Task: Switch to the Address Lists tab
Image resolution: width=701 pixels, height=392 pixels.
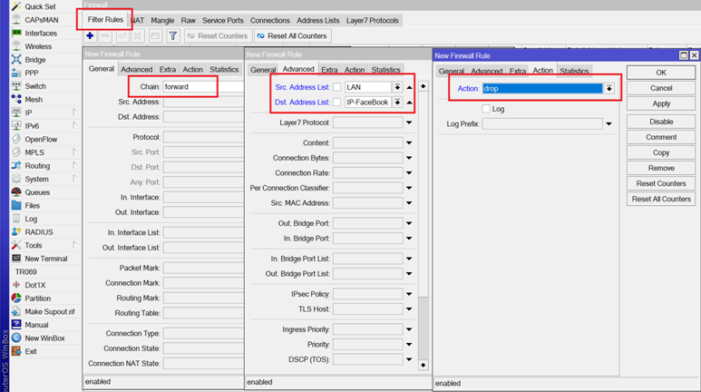Action: pyautogui.click(x=317, y=20)
